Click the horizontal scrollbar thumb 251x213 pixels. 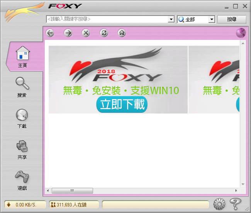click(x=72, y=191)
